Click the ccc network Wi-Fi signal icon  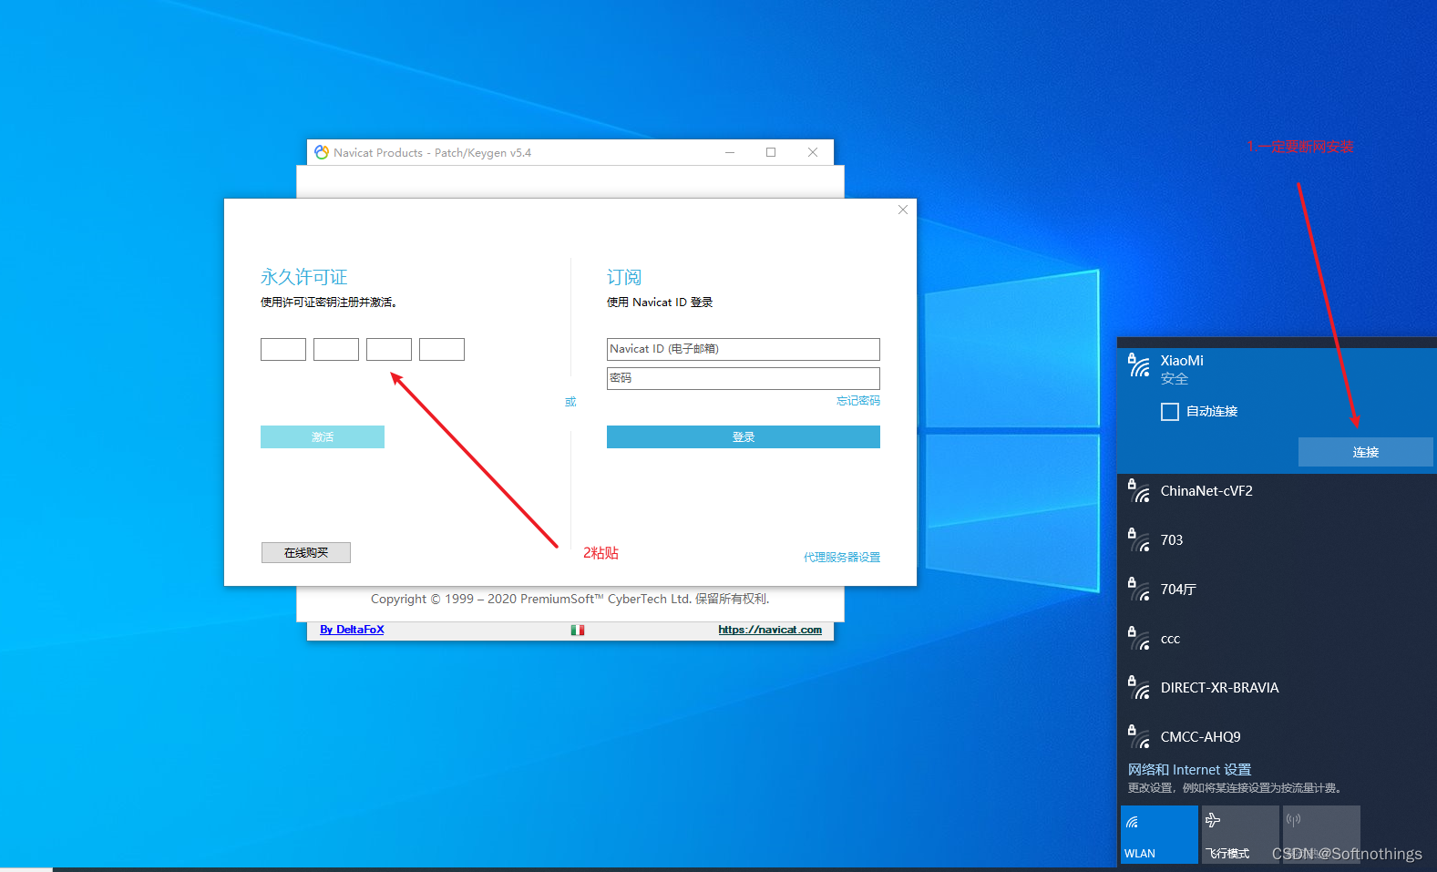click(x=1139, y=639)
